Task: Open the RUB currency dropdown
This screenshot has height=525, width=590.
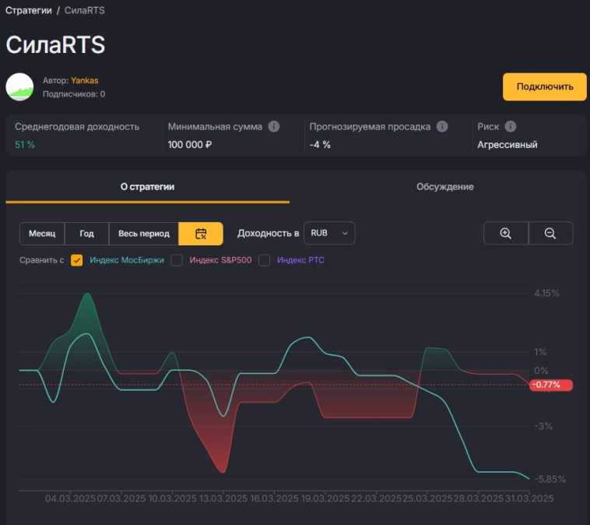Action: tap(328, 233)
